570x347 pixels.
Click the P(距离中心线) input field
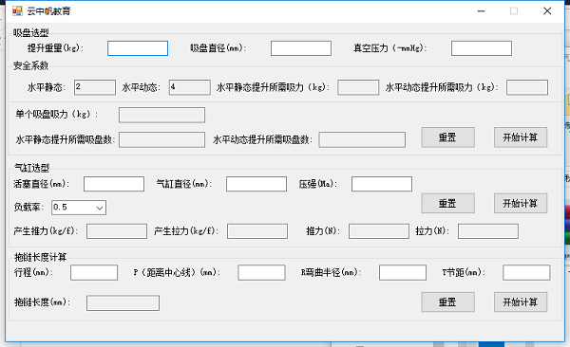coord(261,273)
